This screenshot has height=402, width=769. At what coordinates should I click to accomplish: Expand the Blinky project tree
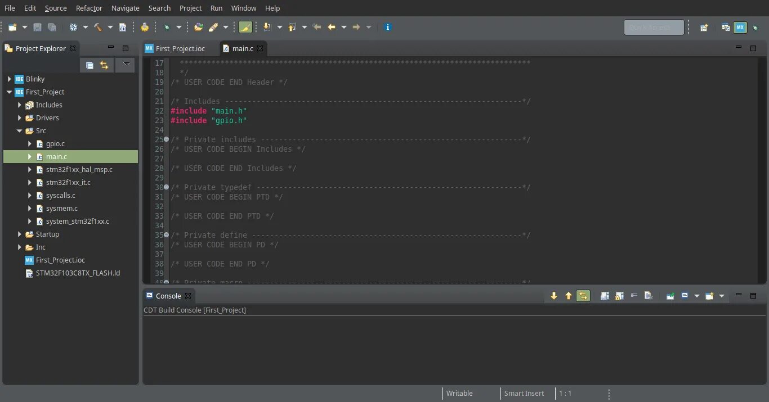click(10, 79)
